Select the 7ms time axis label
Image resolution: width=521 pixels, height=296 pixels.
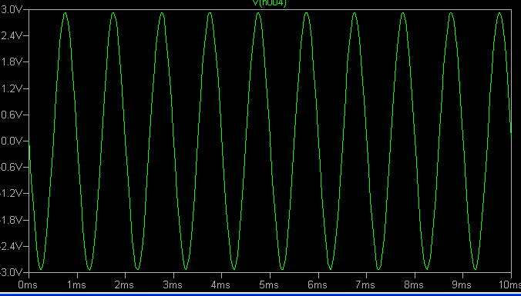point(365,284)
